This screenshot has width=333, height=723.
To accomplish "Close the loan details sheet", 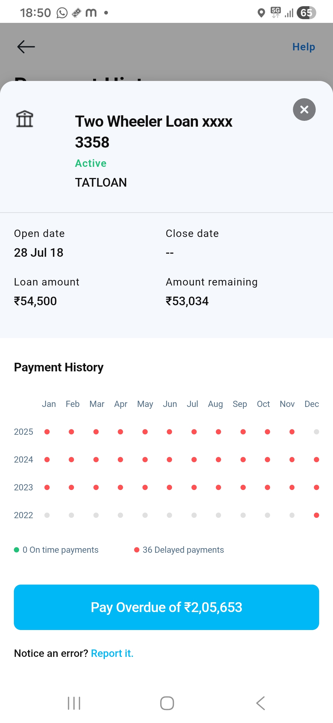I will (304, 110).
